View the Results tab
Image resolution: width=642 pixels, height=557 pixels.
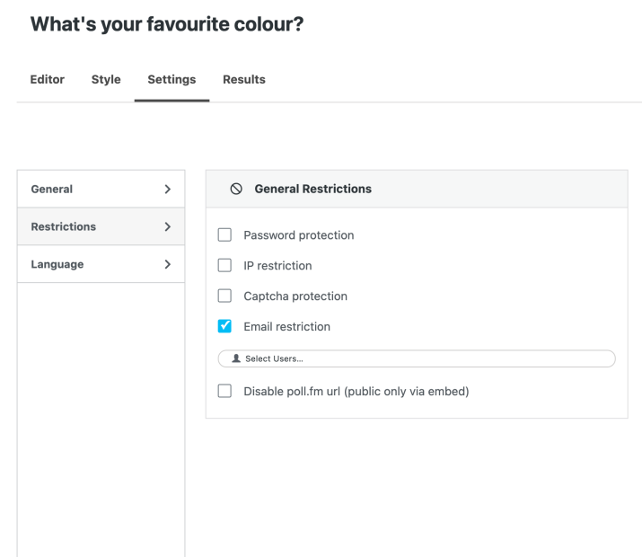pos(244,79)
